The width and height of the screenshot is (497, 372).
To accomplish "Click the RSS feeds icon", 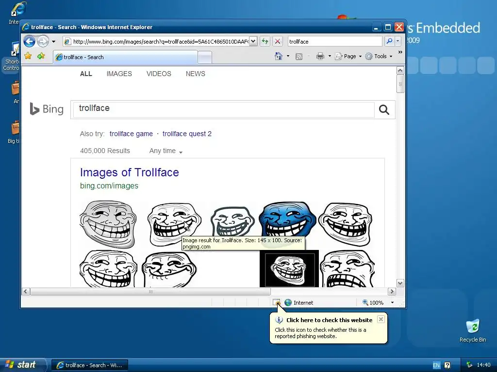I will (x=298, y=56).
